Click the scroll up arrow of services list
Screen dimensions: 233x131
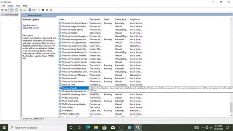pyautogui.click(x=231, y=19)
